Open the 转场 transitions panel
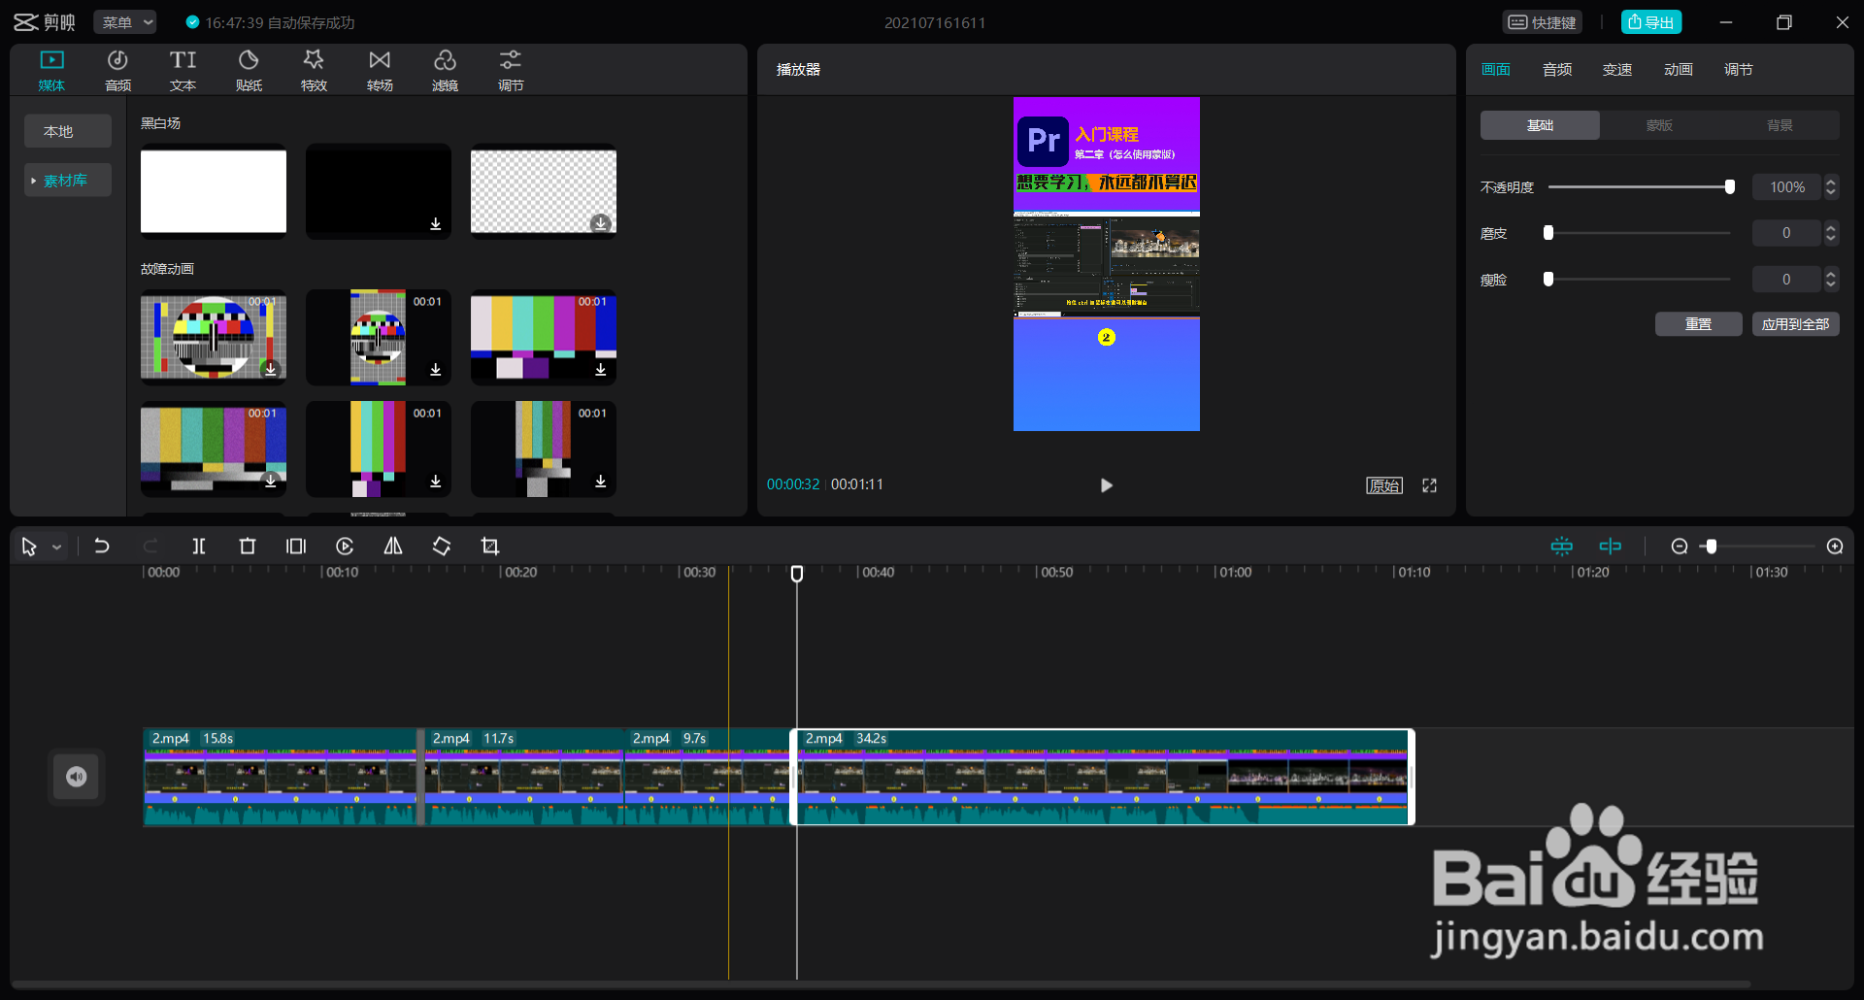The image size is (1864, 1000). [380, 71]
